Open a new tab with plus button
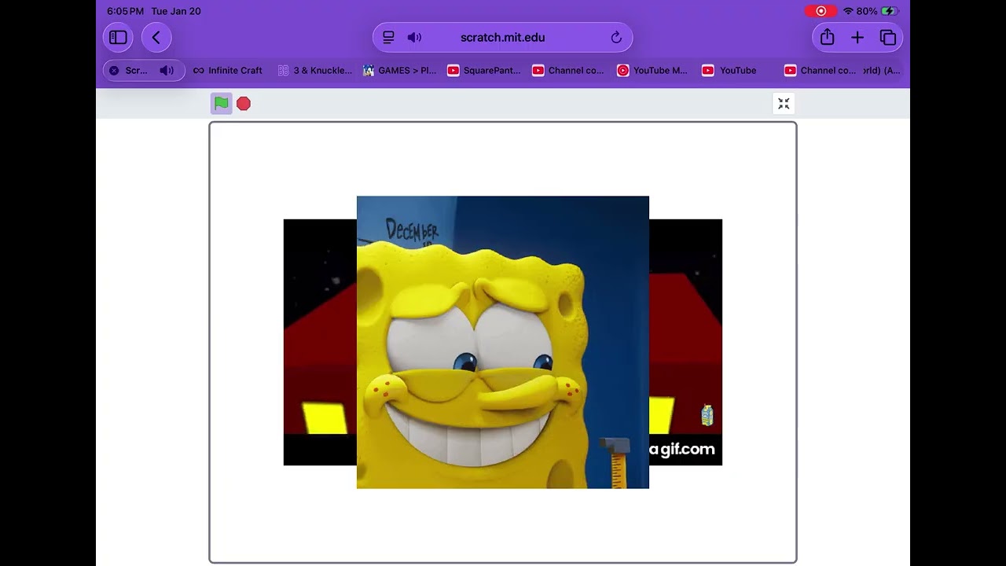This screenshot has width=1006, height=566. (x=857, y=37)
